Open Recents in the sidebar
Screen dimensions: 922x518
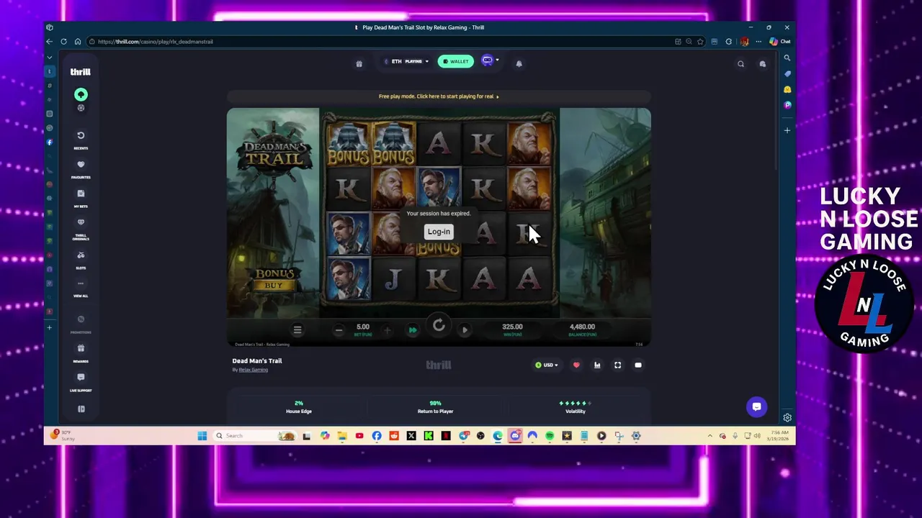[x=81, y=139]
